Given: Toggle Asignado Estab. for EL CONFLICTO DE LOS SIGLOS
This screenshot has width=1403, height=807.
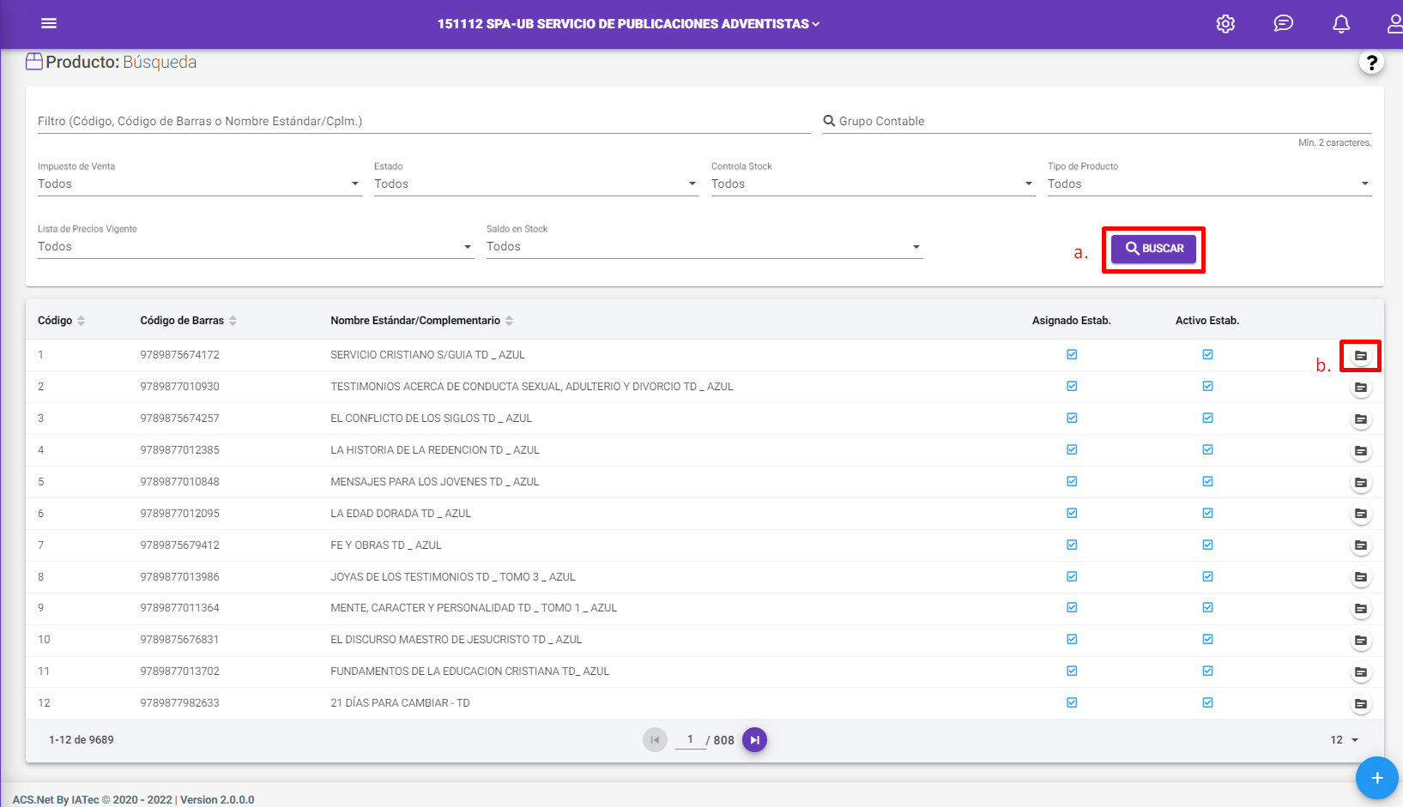Looking at the screenshot, I should click(1072, 418).
